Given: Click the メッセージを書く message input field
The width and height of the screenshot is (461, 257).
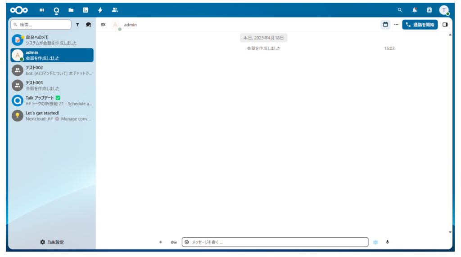Looking at the screenshot, I should pyautogui.click(x=277, y=242).
